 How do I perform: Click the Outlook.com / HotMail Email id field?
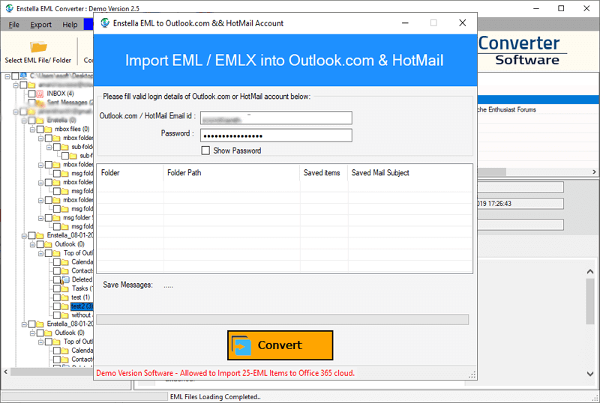coord(276,118)
